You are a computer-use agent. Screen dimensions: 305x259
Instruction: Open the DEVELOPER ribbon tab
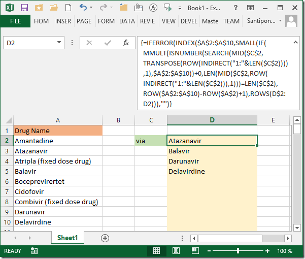(x=189, y=21)
